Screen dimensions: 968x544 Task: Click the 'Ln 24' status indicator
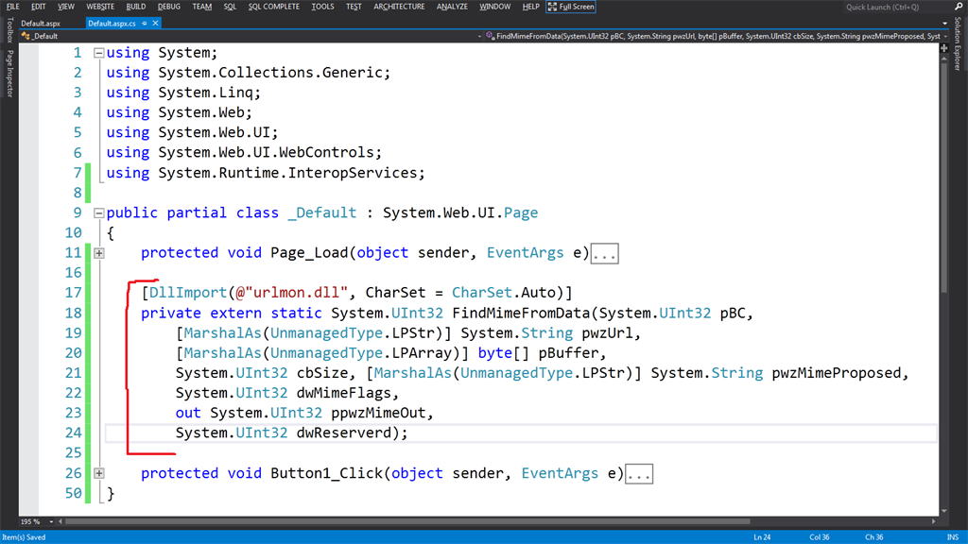point(762,537)
